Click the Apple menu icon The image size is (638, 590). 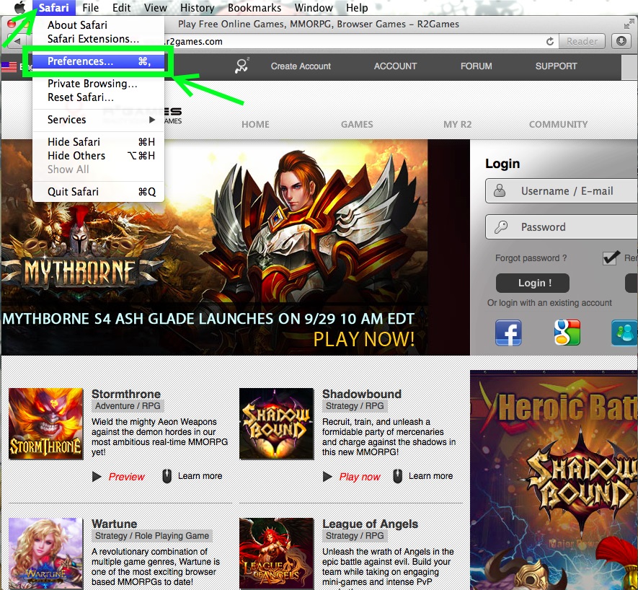19,8
